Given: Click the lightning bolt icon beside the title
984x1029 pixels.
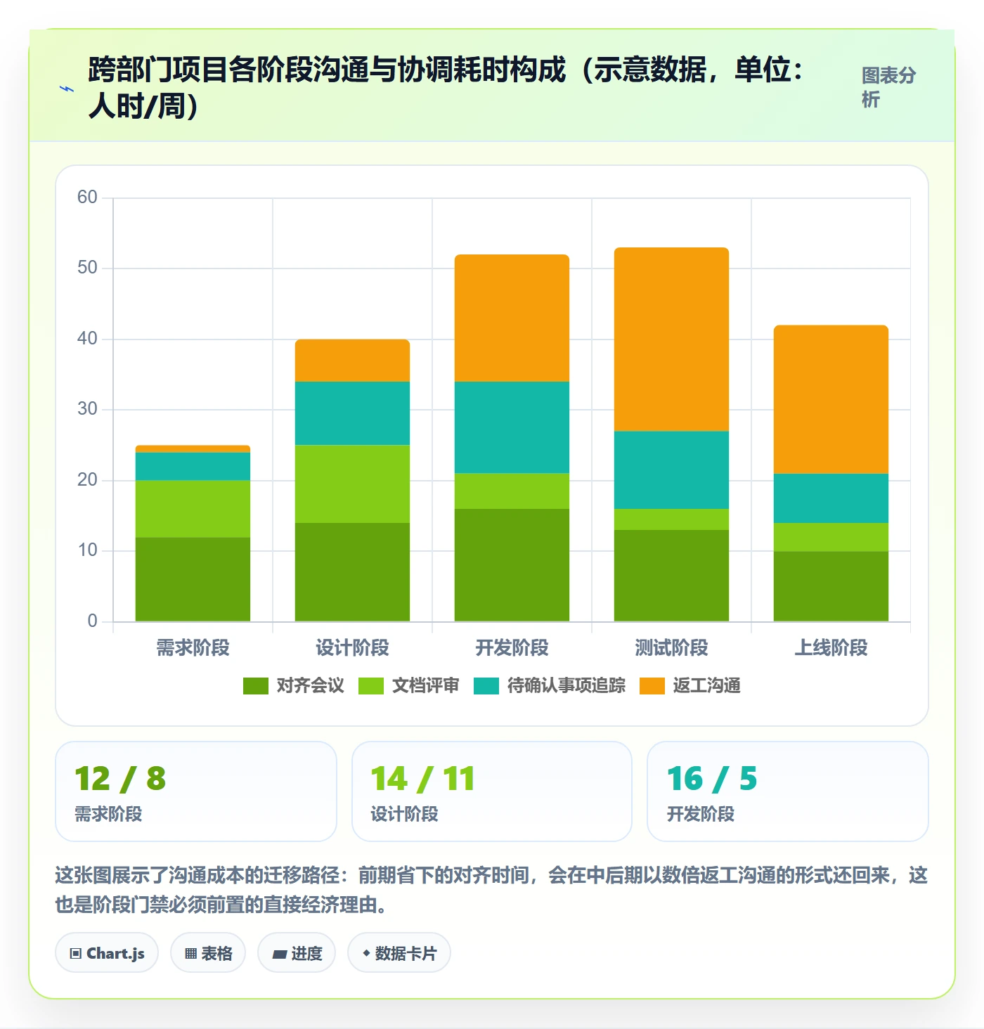Looking at the screenshot, I should pos(67,89).
